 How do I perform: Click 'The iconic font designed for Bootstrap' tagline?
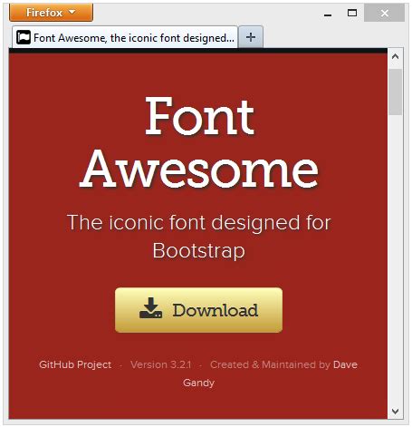[198, 237]
